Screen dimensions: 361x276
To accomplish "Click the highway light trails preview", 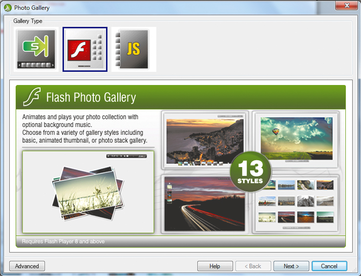I will (x=204, y=204).
